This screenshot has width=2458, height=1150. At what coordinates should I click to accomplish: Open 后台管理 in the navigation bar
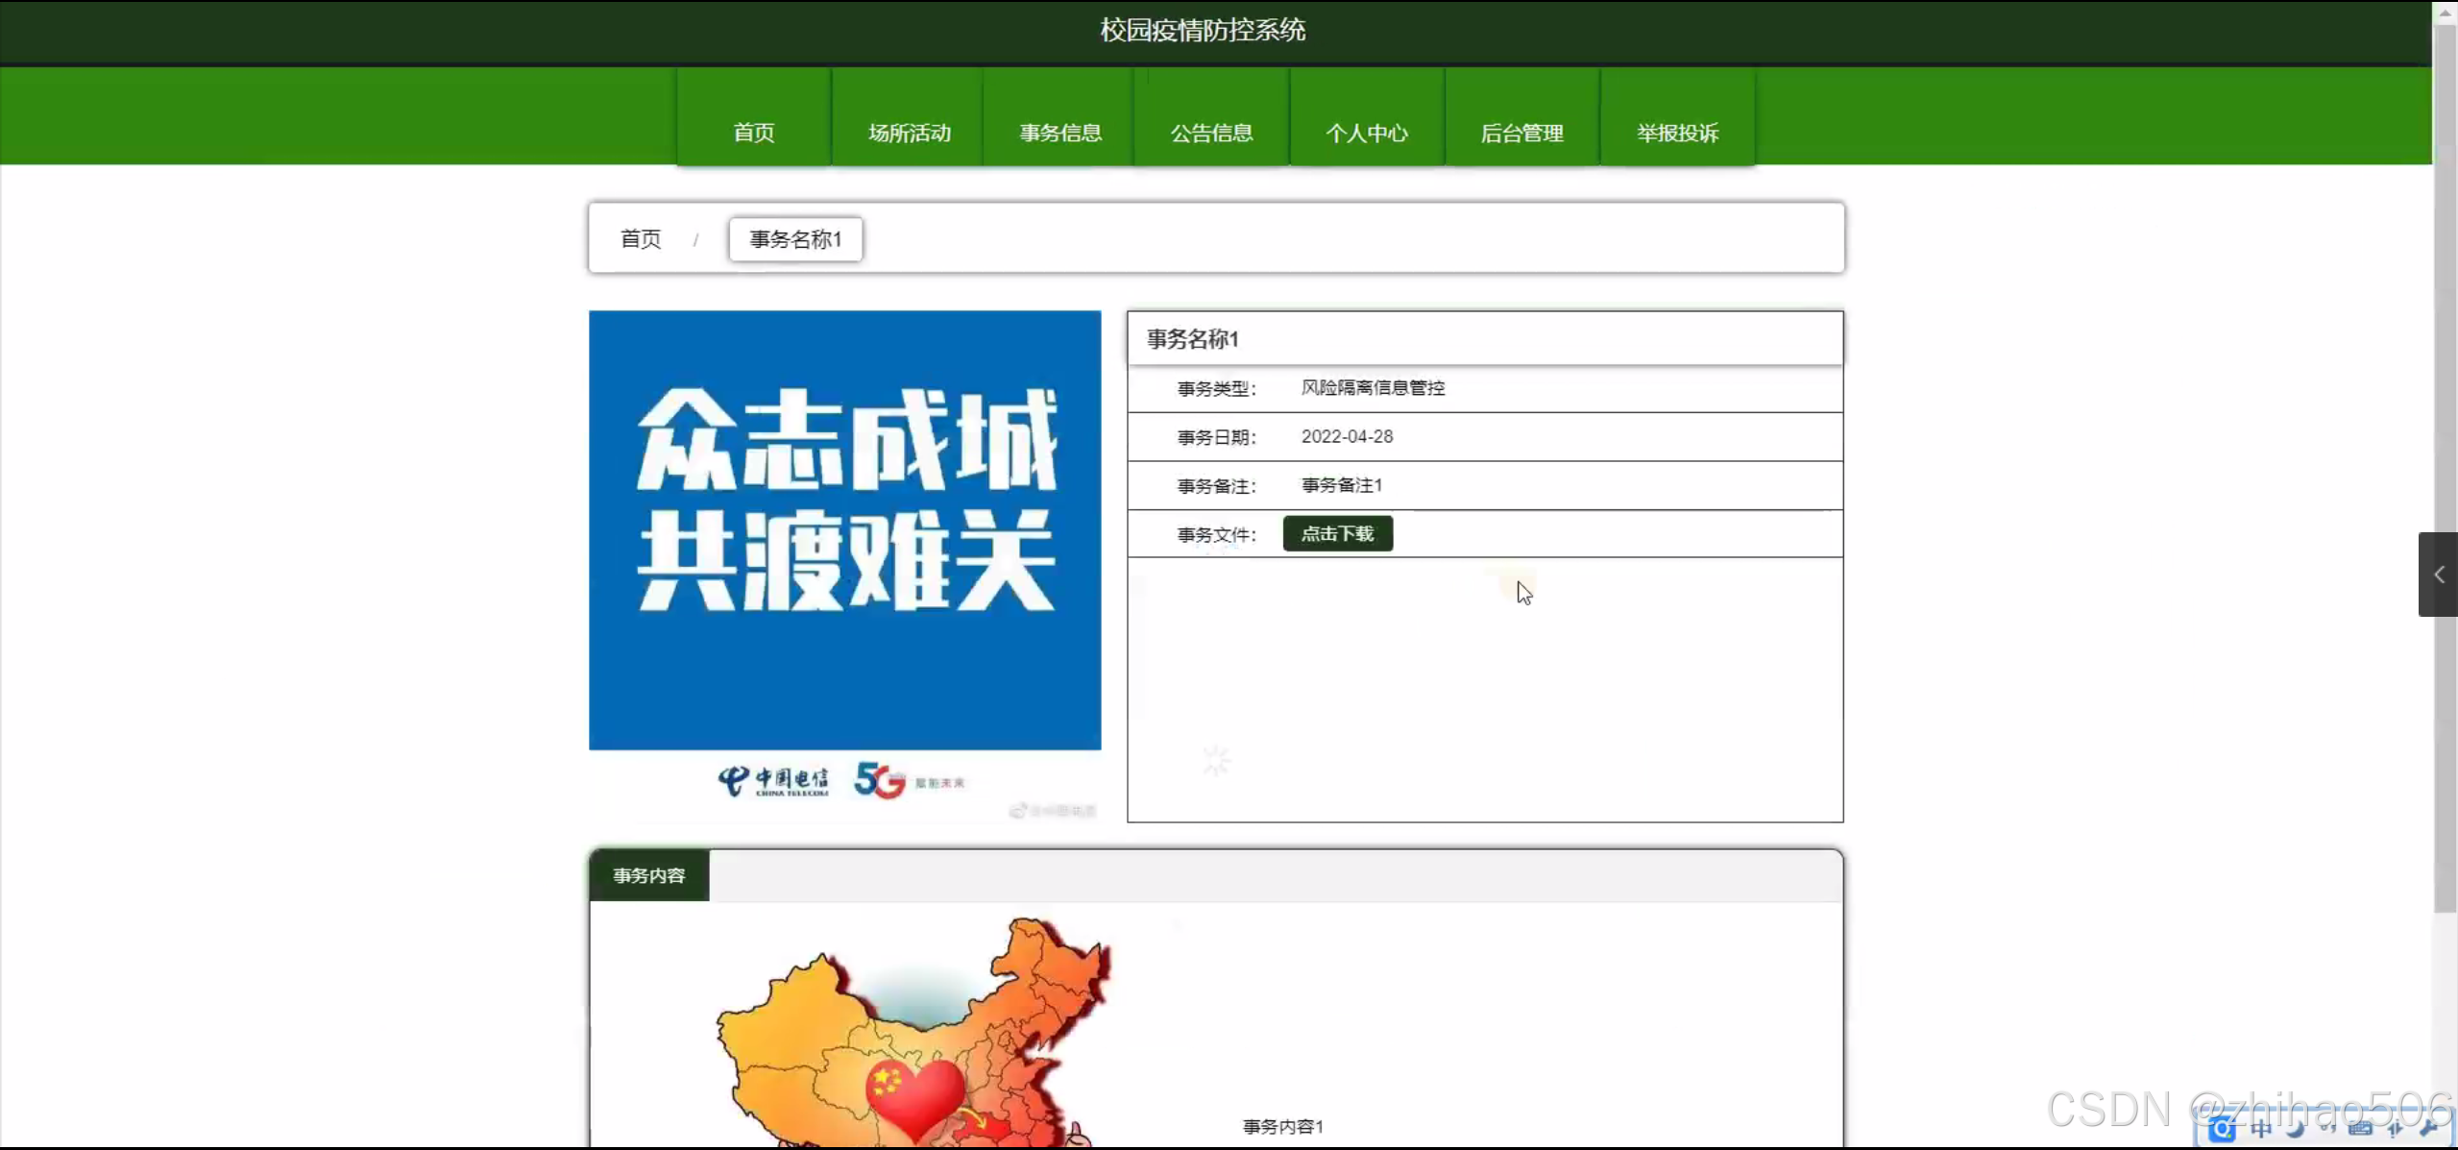pos(1521,133)
